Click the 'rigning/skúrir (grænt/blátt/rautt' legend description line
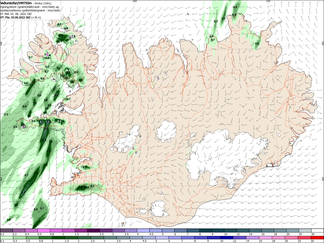The height and width of the screenshot is (243, 324). tap(30, 7)
